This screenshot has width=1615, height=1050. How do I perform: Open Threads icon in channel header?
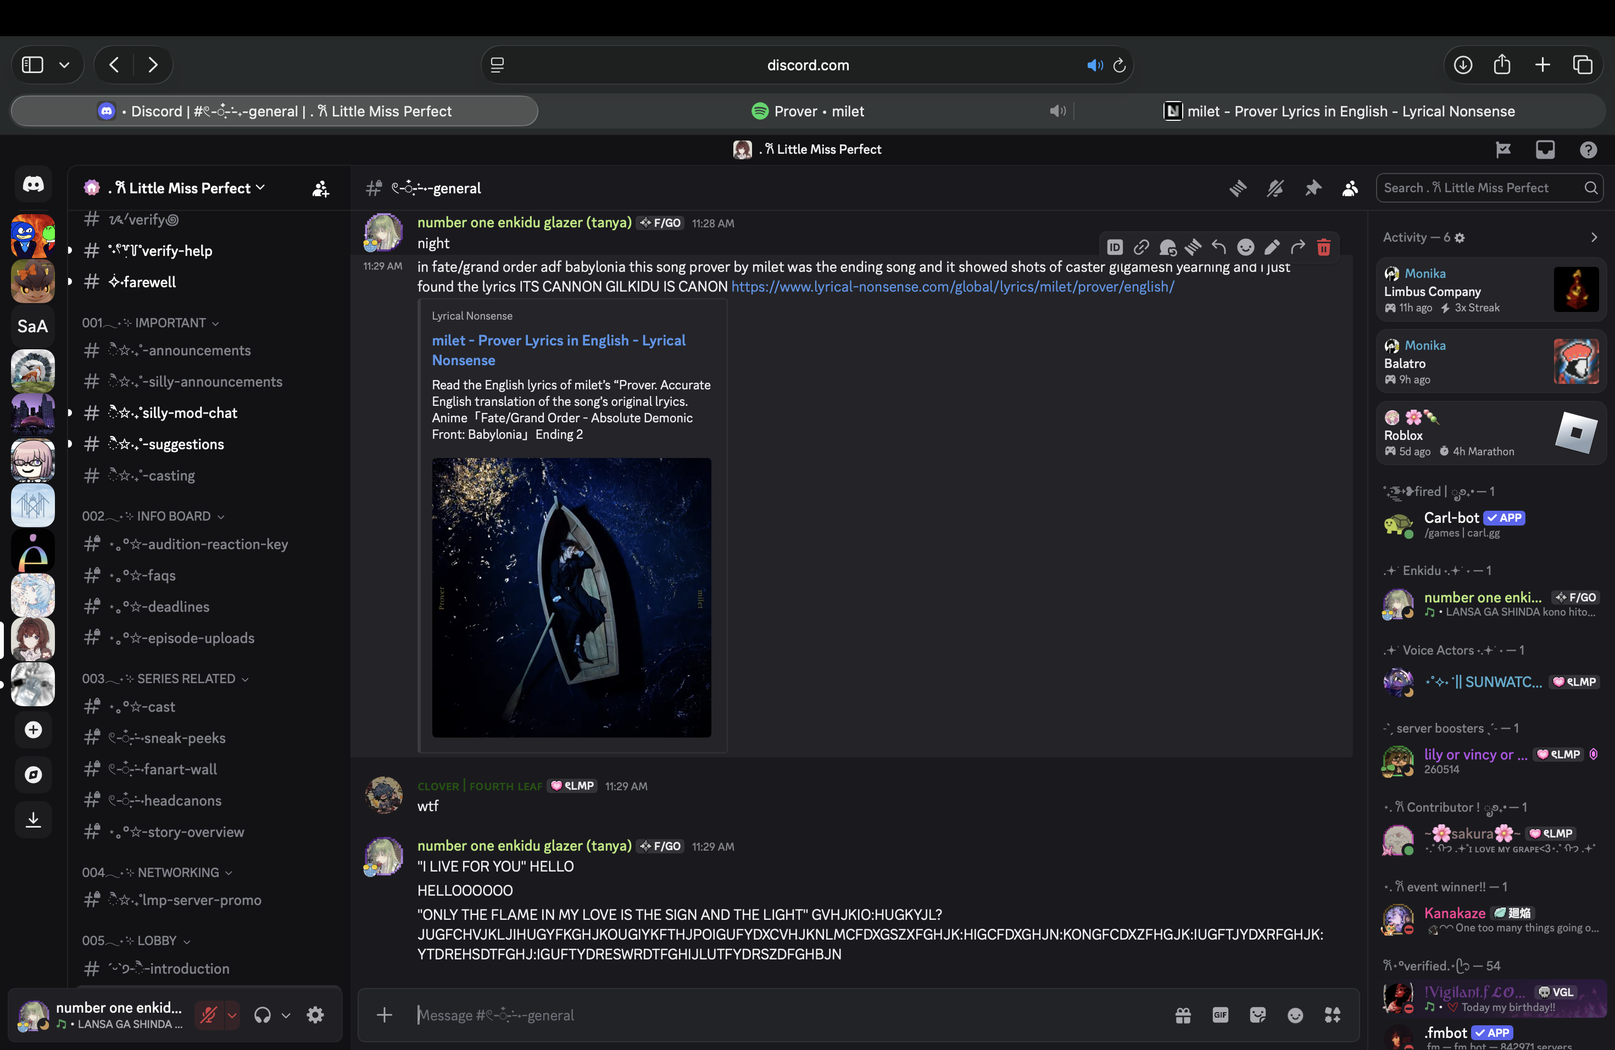coord(1238,188)
